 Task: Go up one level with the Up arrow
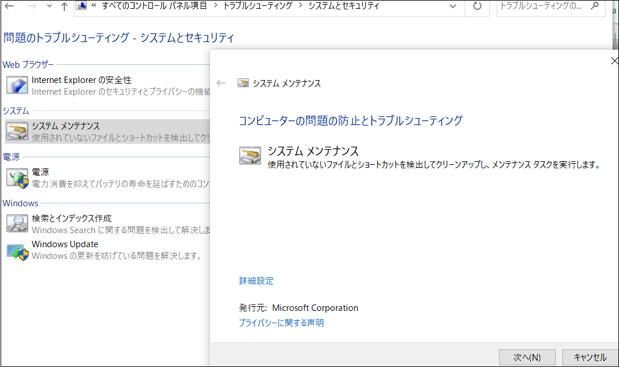[x=64, y=6]
